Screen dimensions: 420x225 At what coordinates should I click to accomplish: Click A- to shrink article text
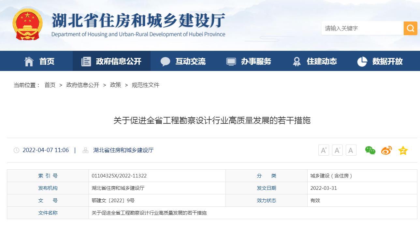click(337, 150)
